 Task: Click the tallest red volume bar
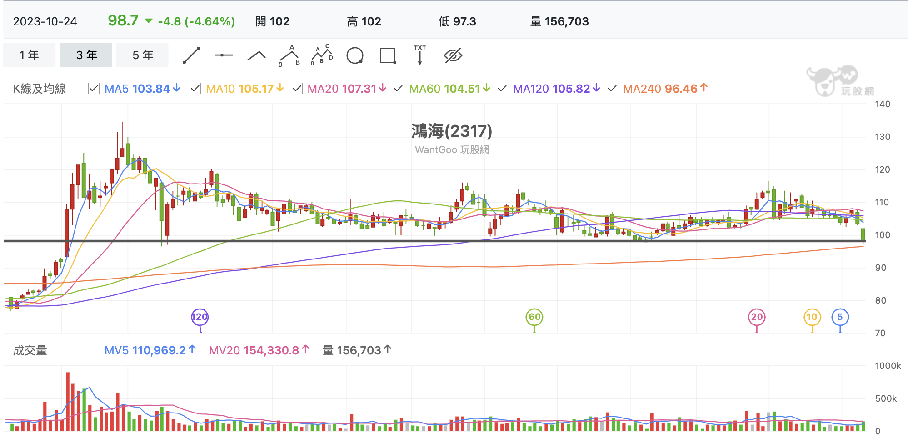[x=68, y=402]
